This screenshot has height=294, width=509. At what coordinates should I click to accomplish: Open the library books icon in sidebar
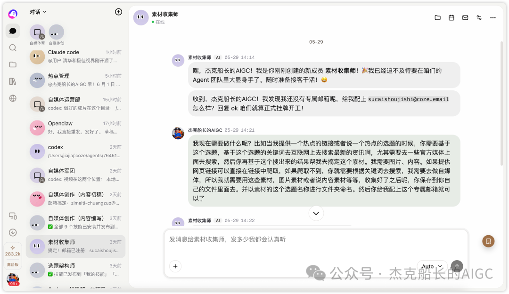click(13, 81)
